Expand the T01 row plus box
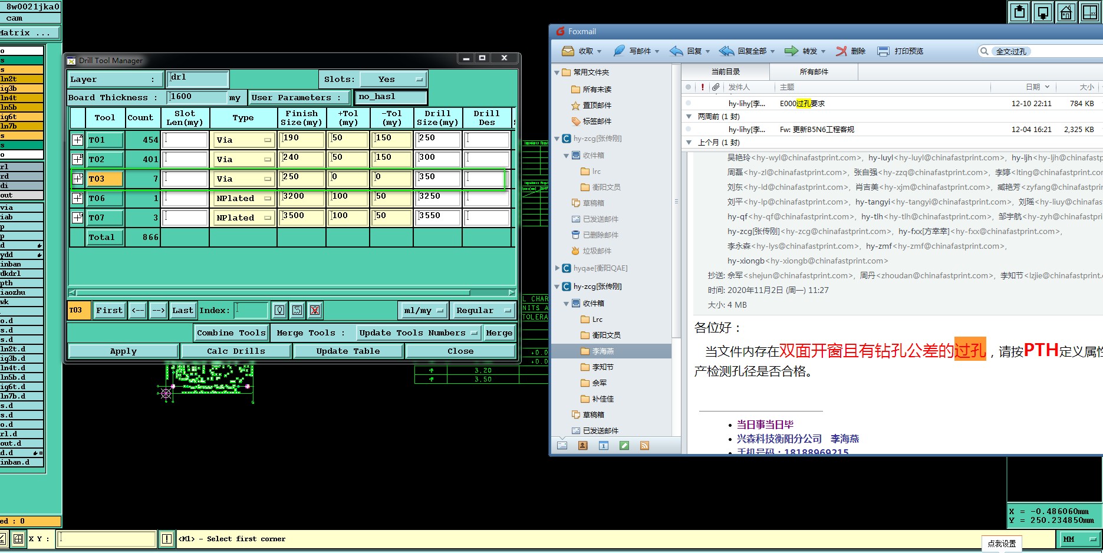This screenshot has height=553, width=1103. click(x=77, y=140)
